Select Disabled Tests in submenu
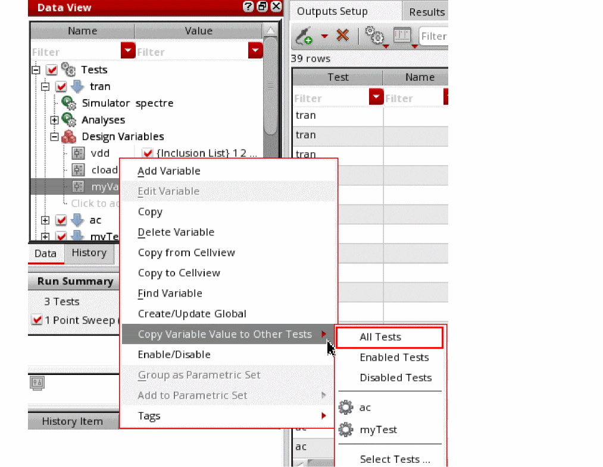 [389, 378]
